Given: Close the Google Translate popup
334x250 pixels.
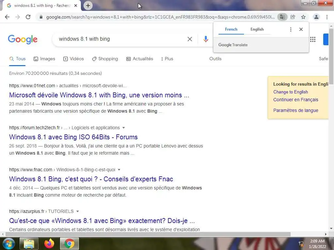Looking at the screenshot, I should [x=301, y=29].
